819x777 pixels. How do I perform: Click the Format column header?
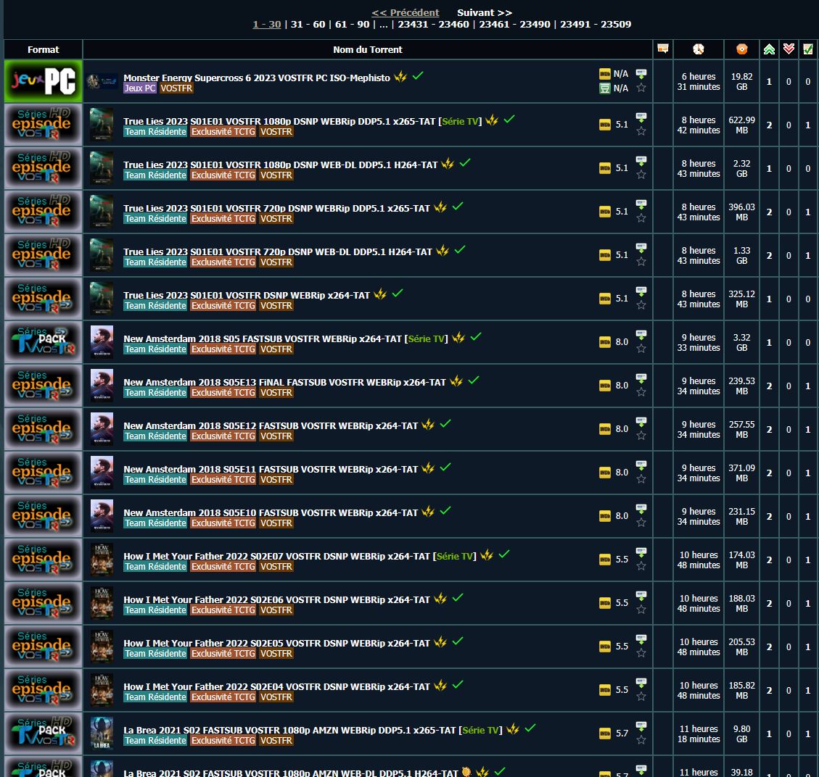pos(44,49)
